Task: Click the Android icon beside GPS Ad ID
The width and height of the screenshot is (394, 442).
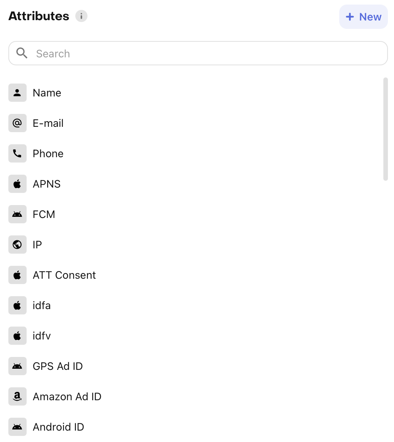Action: coord(17,366)
